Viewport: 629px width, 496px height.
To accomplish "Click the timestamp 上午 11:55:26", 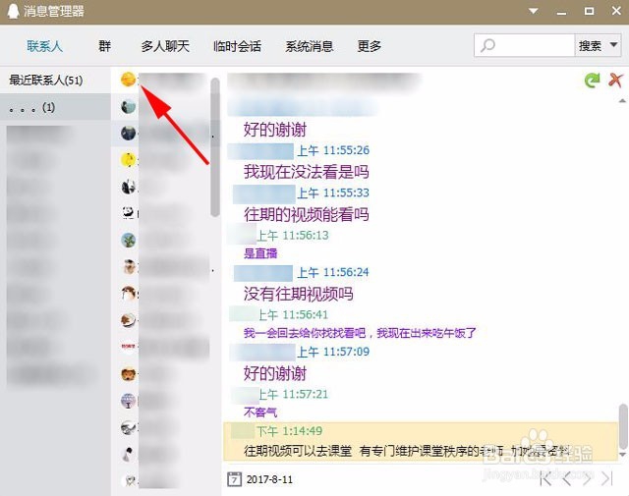I will pos(333,151).
